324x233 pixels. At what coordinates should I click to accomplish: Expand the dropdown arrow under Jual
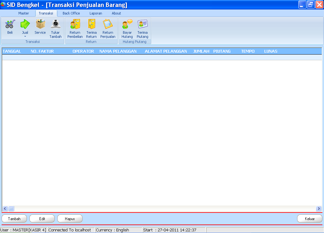(x=25, y=37)
